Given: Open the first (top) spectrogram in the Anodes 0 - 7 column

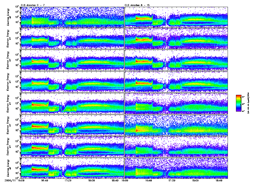Looking at the screenshot, I should (x=72, y=17).
